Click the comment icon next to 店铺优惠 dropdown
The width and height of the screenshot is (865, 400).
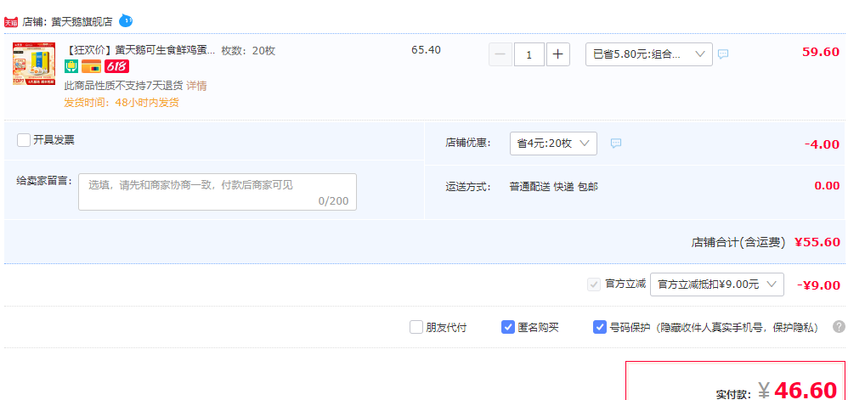pos(616,144)
